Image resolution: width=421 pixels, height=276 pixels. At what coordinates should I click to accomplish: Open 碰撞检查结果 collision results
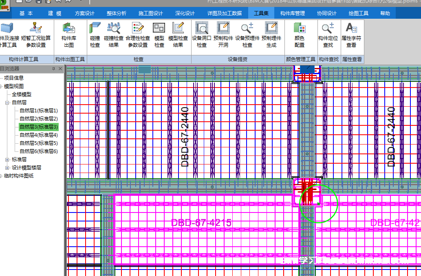pyautogui.click(x=113, y=35)
